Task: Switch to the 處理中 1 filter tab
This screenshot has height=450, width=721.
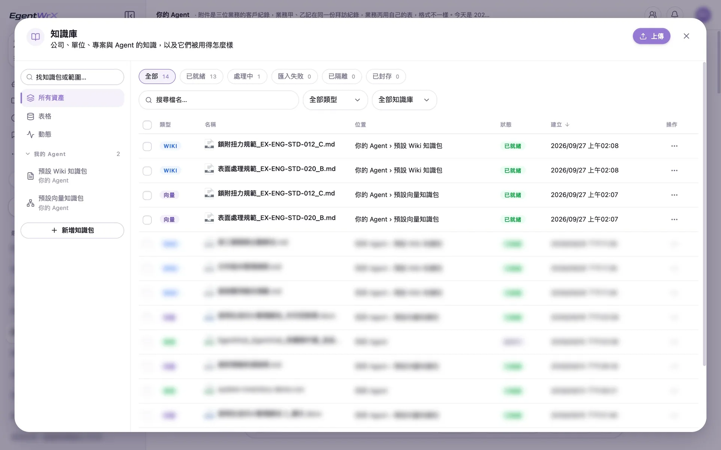Action: (247, 76)
